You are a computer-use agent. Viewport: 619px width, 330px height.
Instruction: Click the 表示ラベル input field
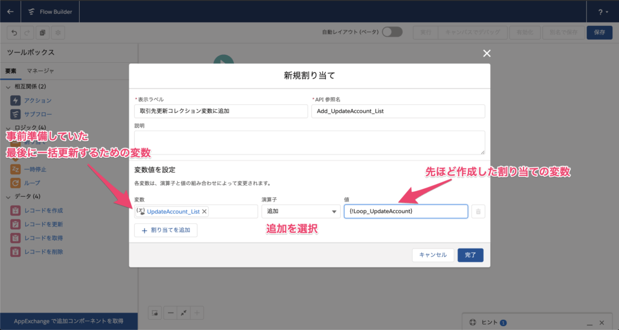[221, 111]
